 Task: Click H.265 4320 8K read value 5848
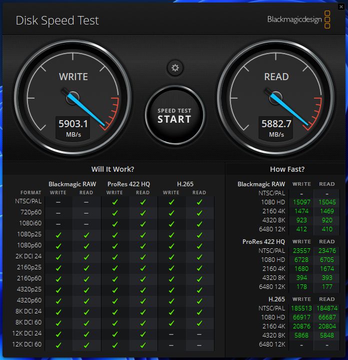pos(327,335)
